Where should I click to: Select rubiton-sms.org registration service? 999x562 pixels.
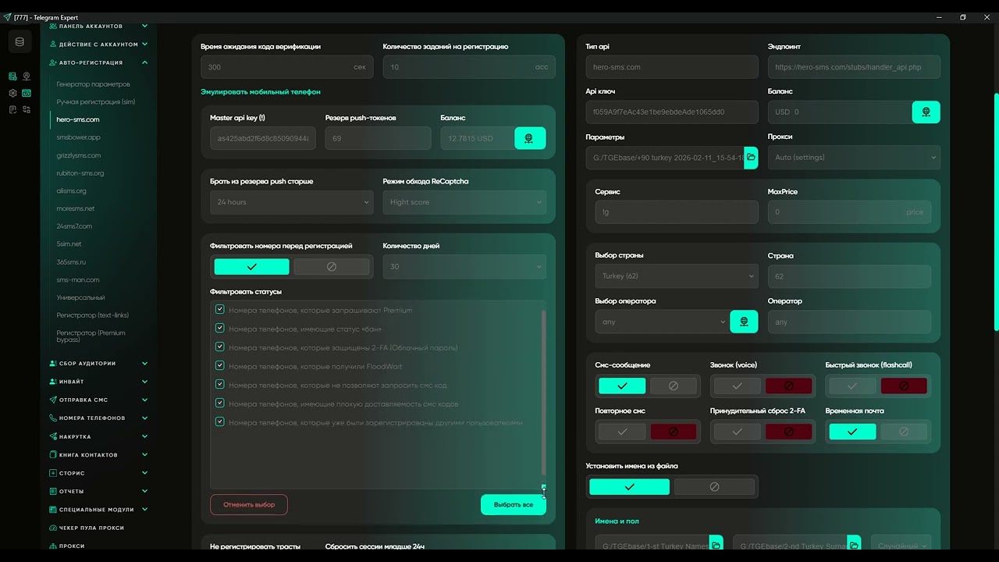click(80, 173)
